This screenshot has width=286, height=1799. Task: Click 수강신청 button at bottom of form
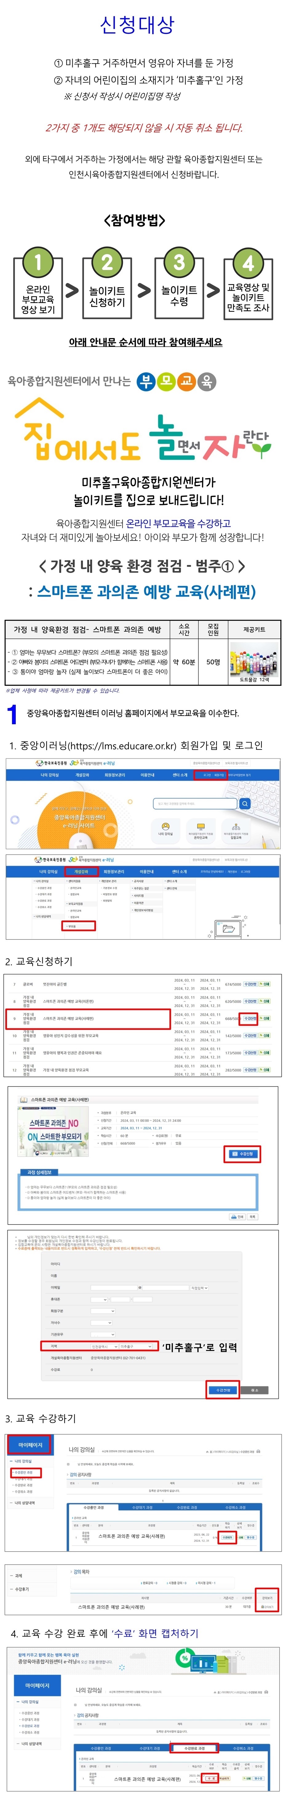click(x=222, y=1390)
